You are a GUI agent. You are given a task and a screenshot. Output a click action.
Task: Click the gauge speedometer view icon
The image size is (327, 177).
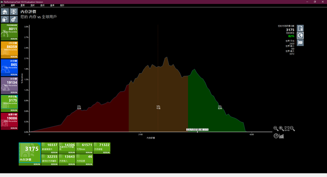coord(276,136)
